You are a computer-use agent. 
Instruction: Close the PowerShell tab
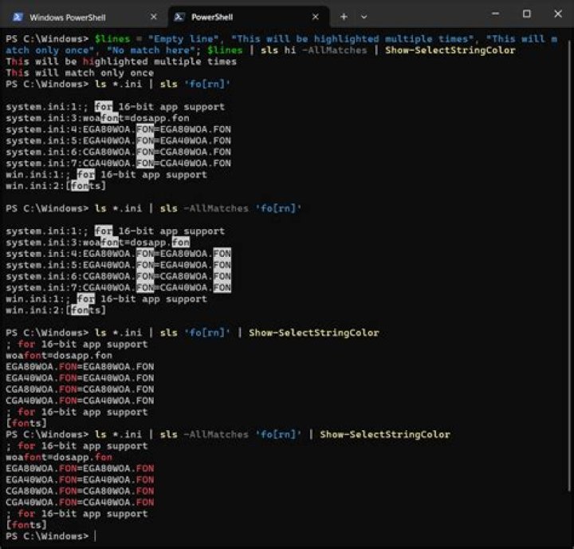pos(315,17)
